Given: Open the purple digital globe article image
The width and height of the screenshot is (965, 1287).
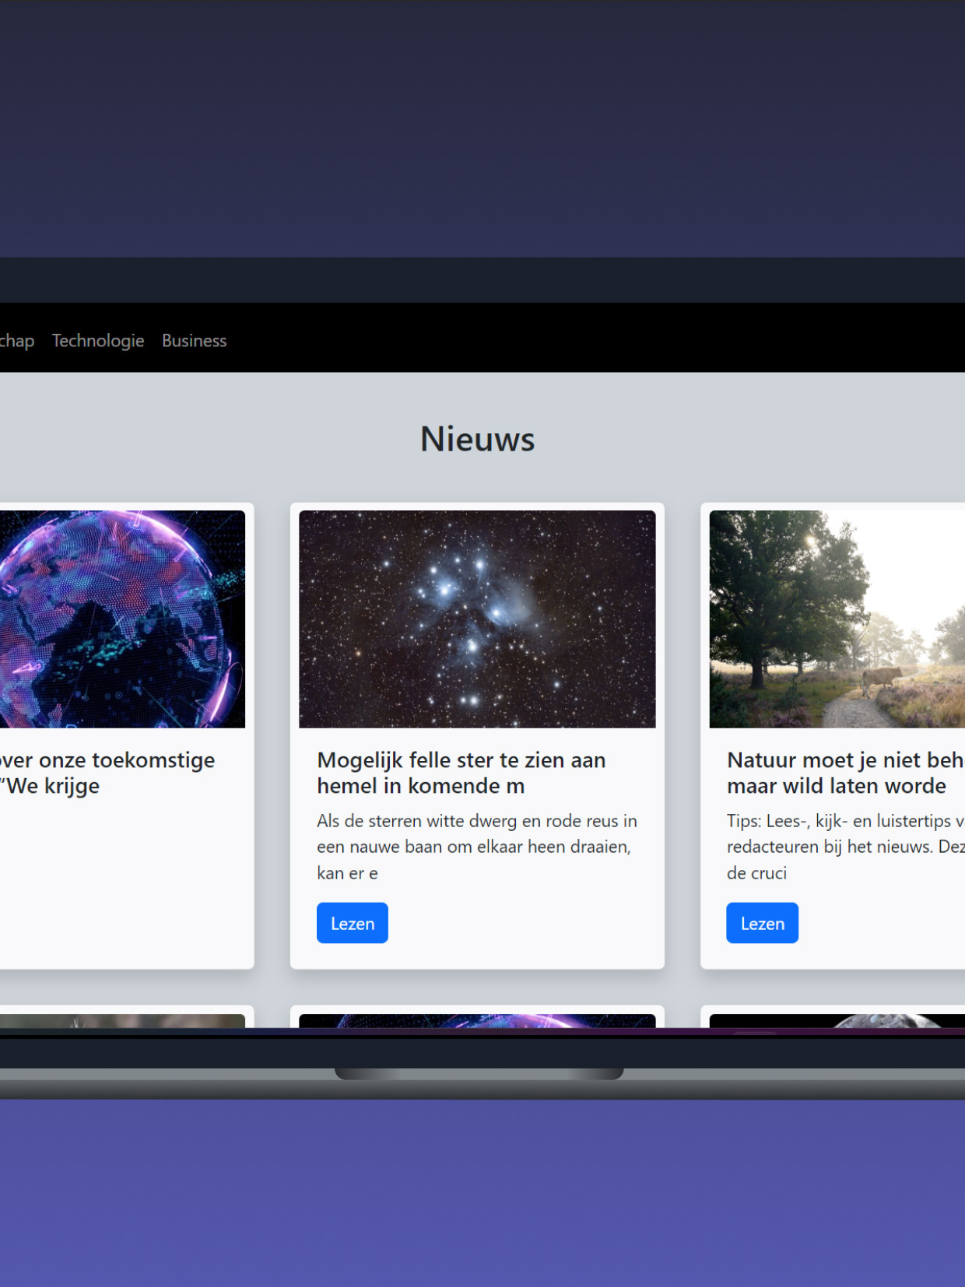Looking at the screenshot, I should (x=122, y=619).
